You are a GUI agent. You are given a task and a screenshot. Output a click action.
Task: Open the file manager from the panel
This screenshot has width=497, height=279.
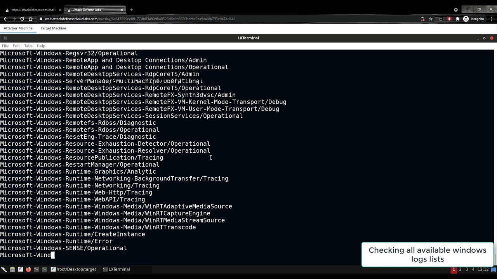12,269
